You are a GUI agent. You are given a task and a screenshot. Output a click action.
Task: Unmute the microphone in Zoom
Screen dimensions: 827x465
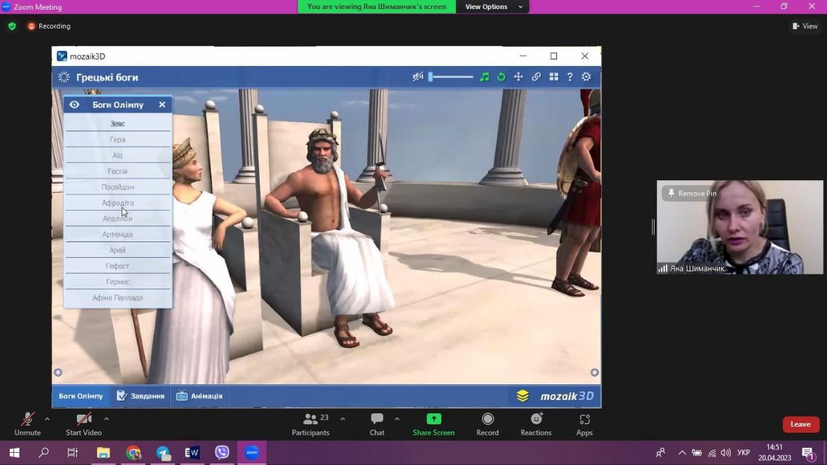pyautogui.click(x=27, y=424)
